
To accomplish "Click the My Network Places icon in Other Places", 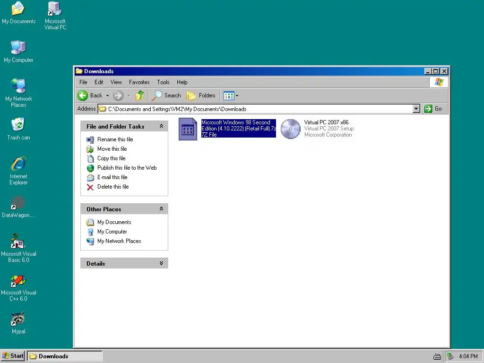I will tap(90, 242).
